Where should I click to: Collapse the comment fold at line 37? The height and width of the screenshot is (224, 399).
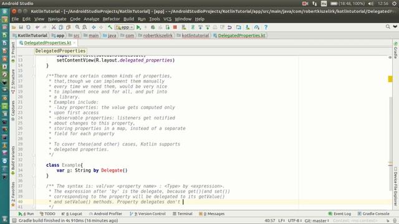point(34,186)
